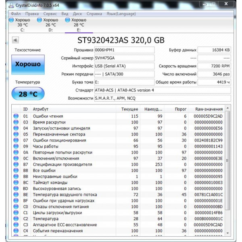
Task: Click status orb for Температура воздушного потока
Action: point(16,194)
